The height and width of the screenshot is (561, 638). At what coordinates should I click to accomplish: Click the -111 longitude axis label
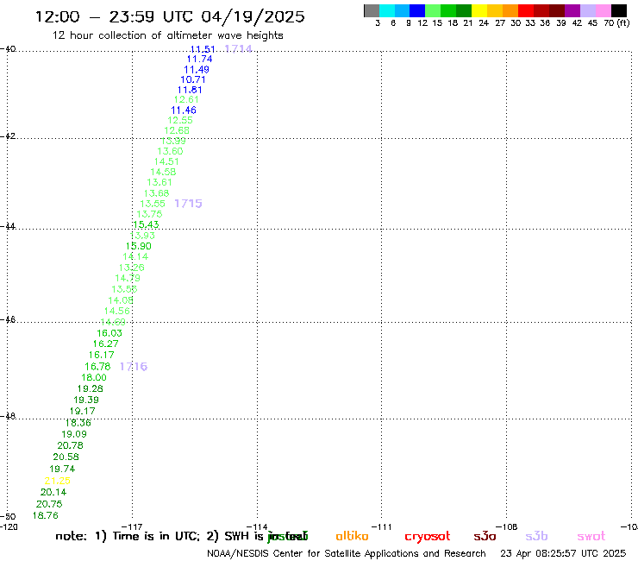coord(381,527)
